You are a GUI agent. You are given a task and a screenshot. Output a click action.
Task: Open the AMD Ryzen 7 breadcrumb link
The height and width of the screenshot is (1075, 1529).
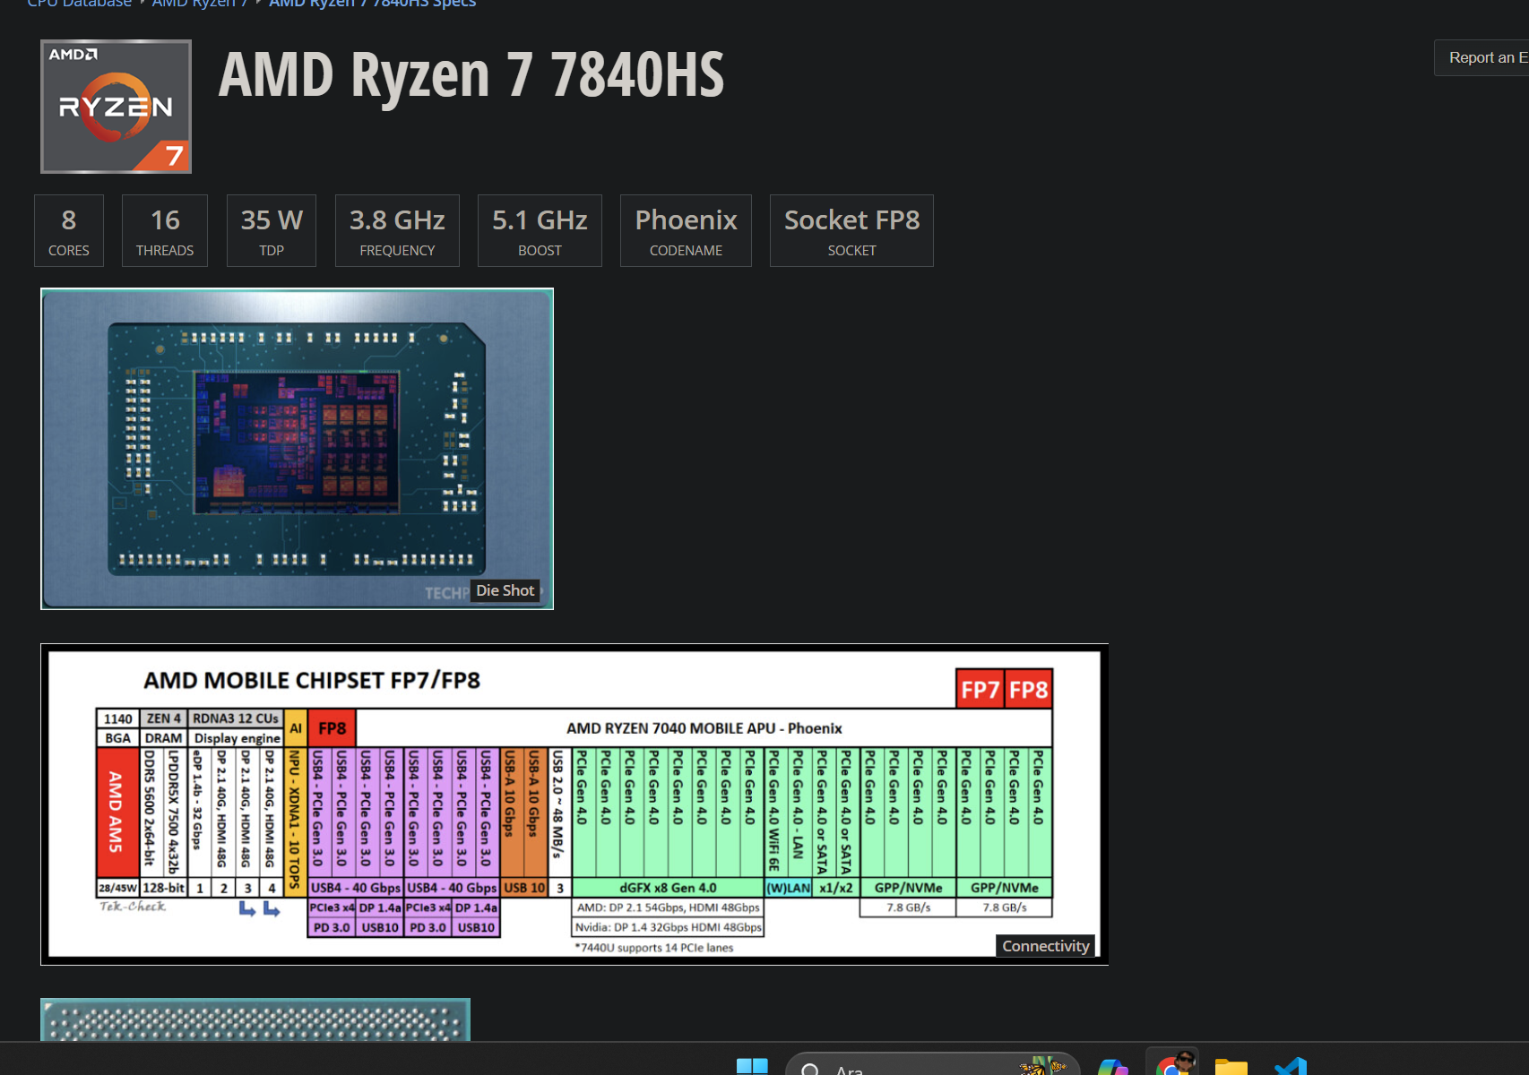coord(199,4)
